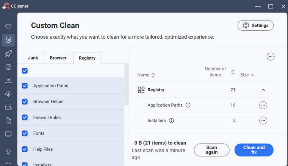
Task: Click info icon beside Application Paths
Action: click(188, 105)
